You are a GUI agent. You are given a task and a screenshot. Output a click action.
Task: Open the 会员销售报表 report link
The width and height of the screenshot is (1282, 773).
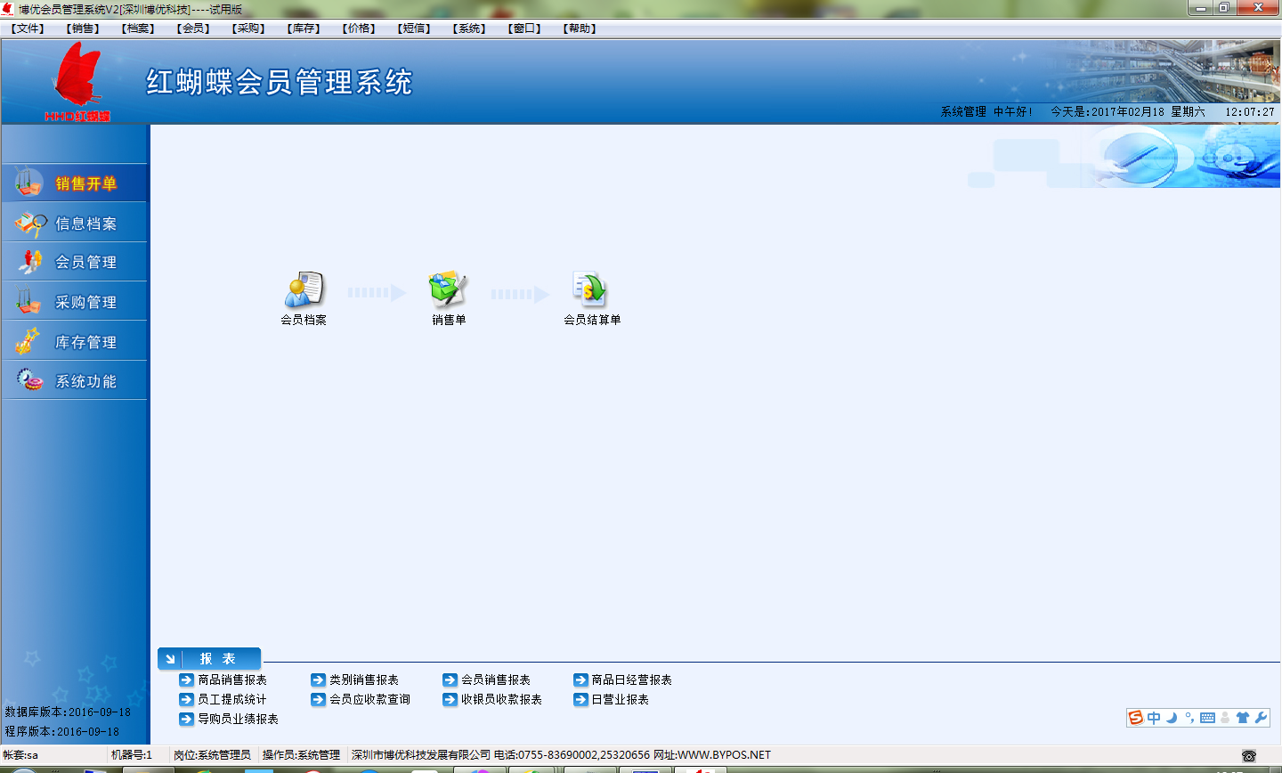pos(486,679)
